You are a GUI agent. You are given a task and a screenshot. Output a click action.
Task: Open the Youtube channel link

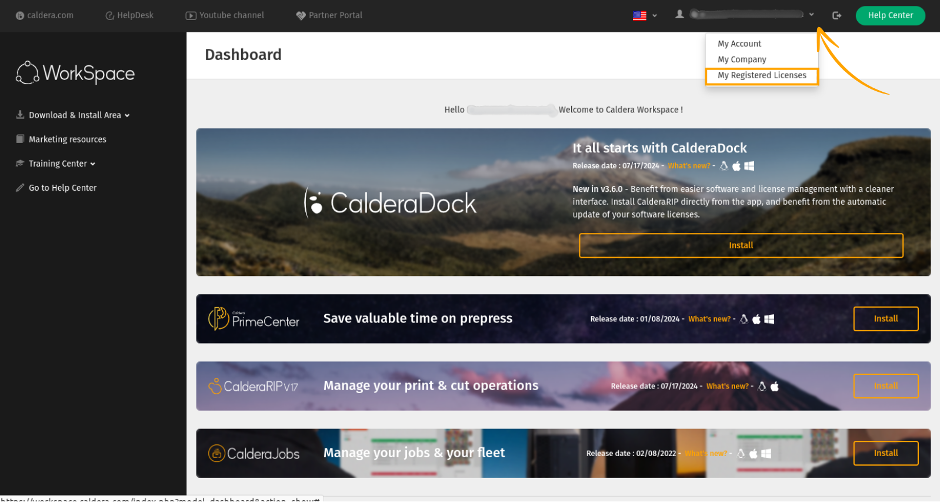(225, 15)
